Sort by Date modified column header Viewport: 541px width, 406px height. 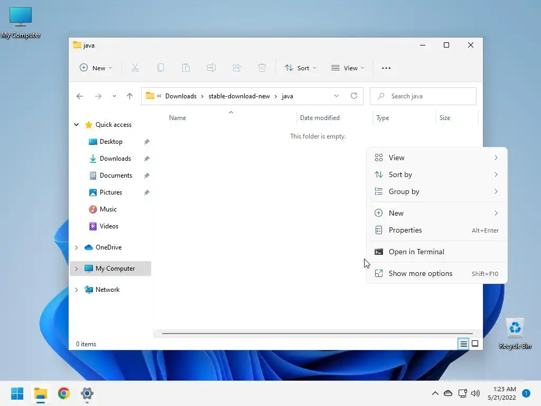tap(334, 118)
